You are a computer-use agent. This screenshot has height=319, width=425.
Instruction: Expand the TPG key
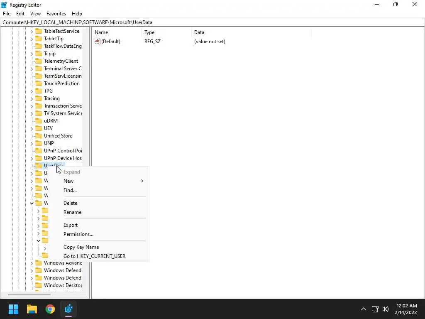(32, 91)
